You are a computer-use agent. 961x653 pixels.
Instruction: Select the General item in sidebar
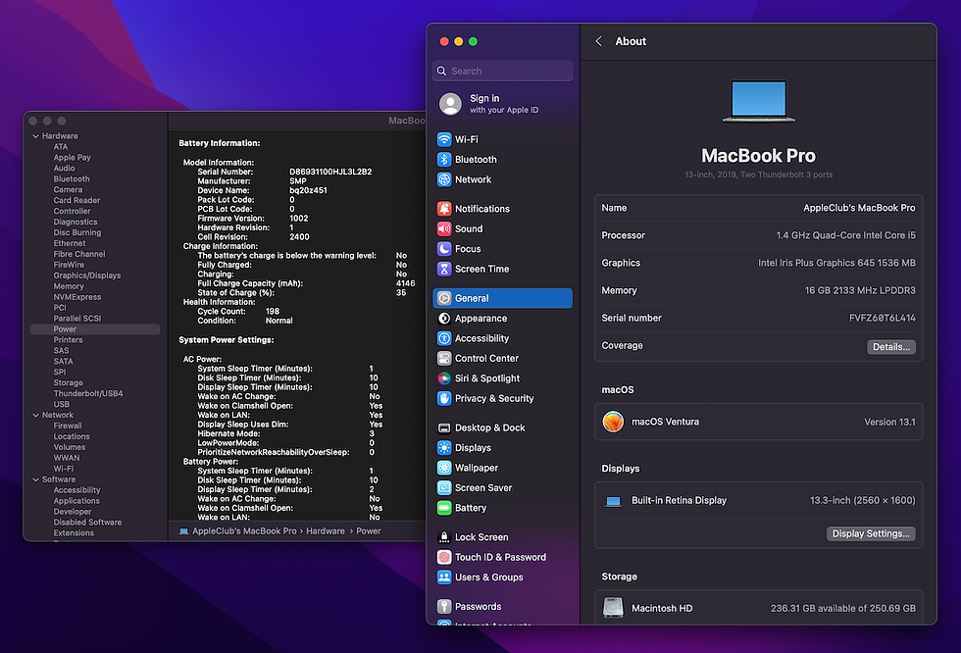pos(502,298)
